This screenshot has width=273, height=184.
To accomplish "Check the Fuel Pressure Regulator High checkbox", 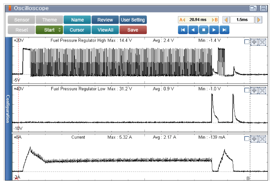I will click(247, 42).
